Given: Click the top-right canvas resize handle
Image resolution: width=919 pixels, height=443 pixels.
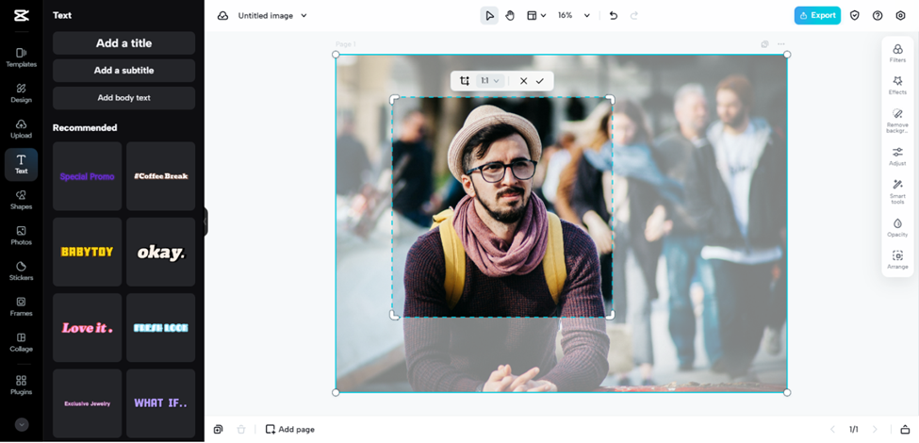Looking at the screenshot, I should [x=787, y=55].
